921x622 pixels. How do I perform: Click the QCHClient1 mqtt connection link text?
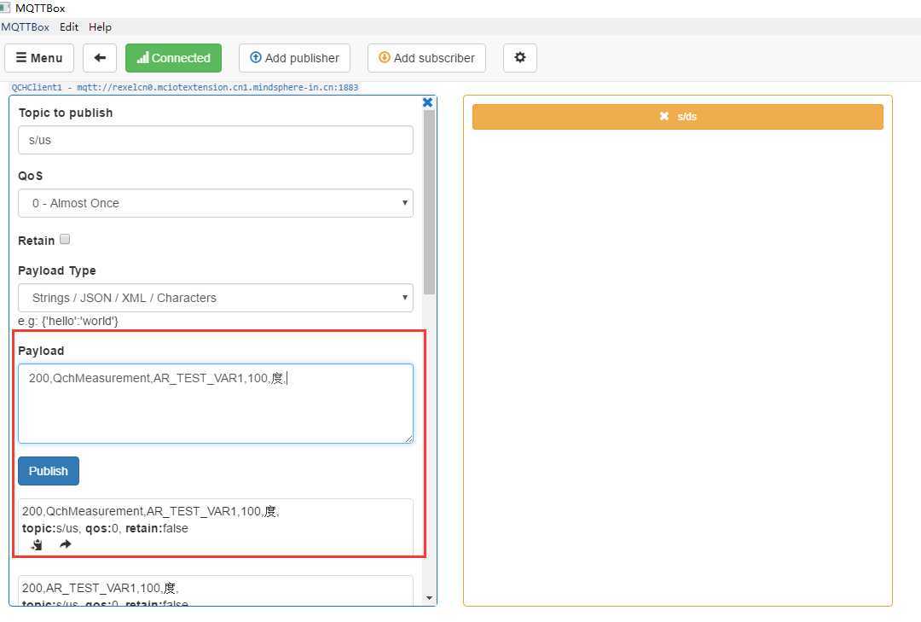[x=185, y=88]
